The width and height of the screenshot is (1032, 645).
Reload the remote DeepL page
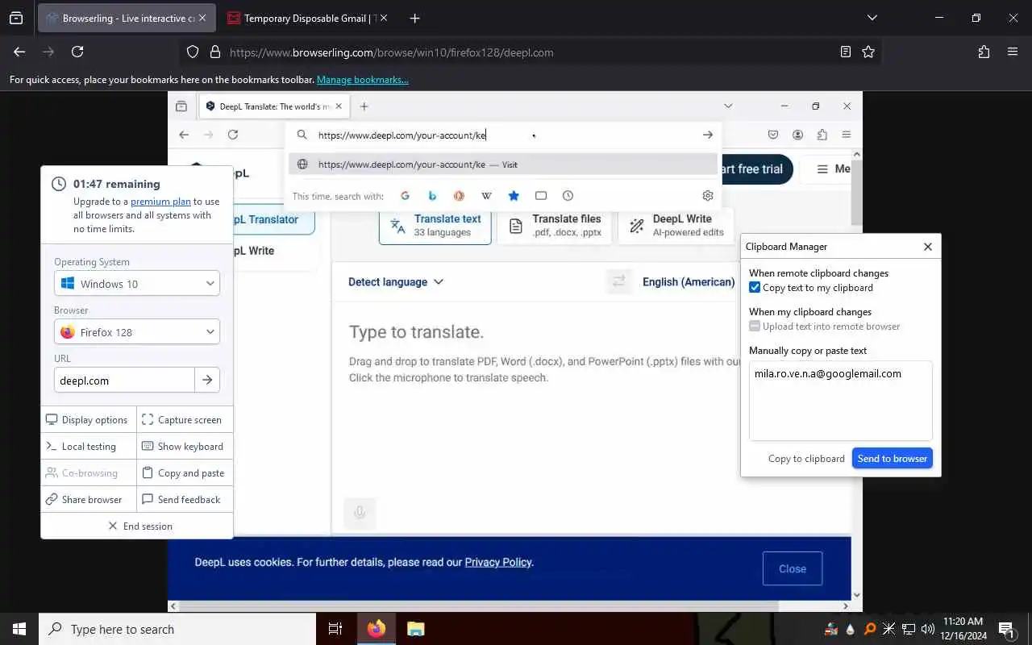(x=233, y=135)
